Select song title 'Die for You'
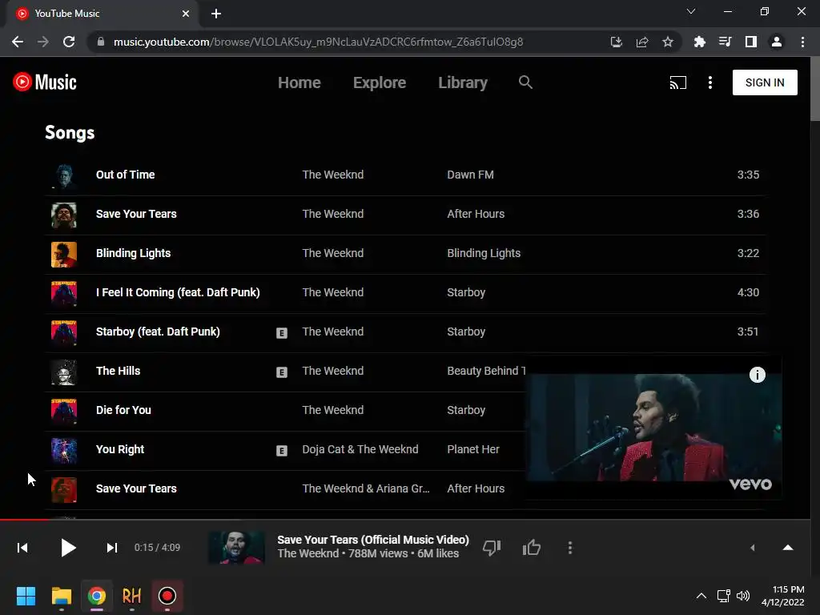This screenshot has width=820, height=615. pyautogui.click(x=123, y=410)
